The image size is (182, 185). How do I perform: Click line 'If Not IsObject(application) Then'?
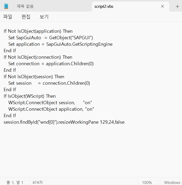[x=38, y=31]
